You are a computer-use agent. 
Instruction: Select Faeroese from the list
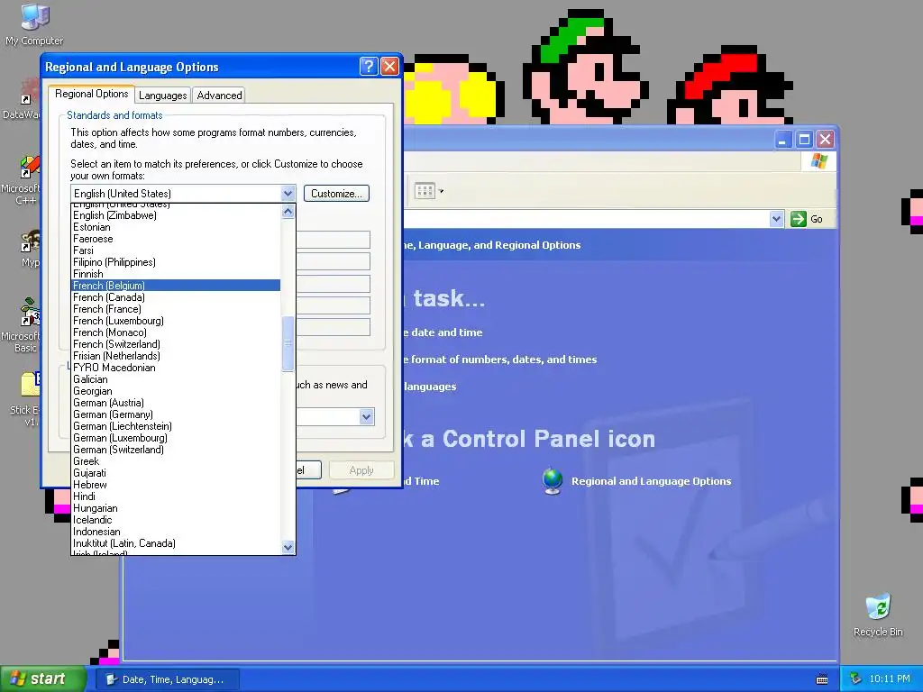176,239
